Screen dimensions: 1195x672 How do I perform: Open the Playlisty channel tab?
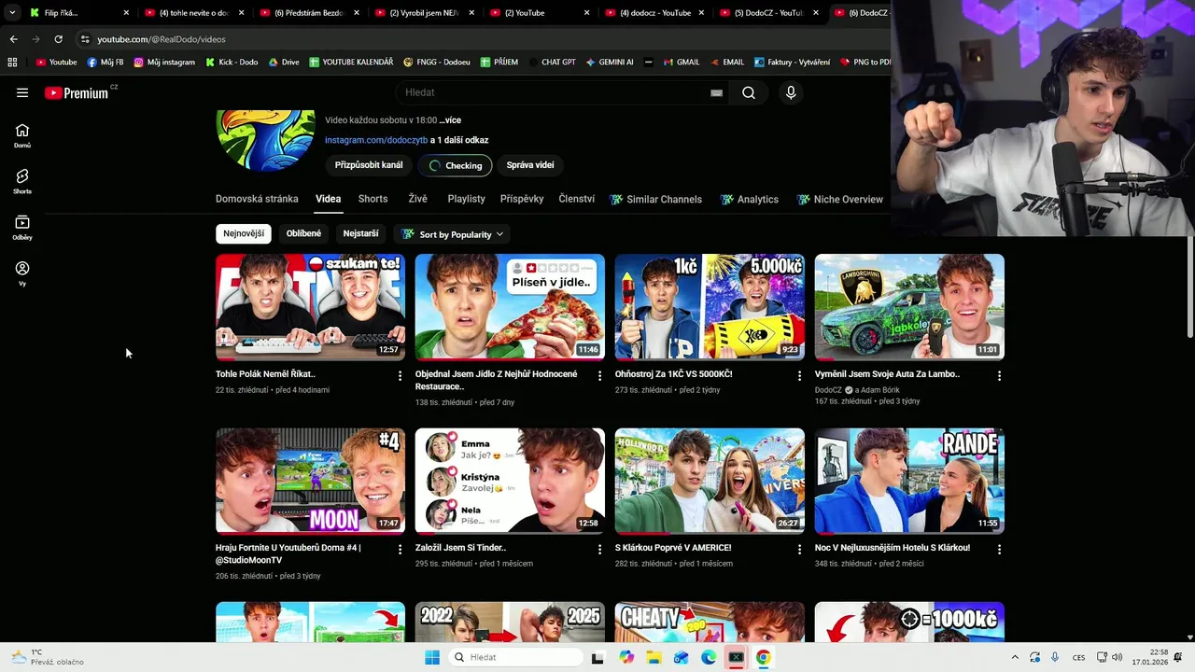pyautogui.click(x=466, y=199)
